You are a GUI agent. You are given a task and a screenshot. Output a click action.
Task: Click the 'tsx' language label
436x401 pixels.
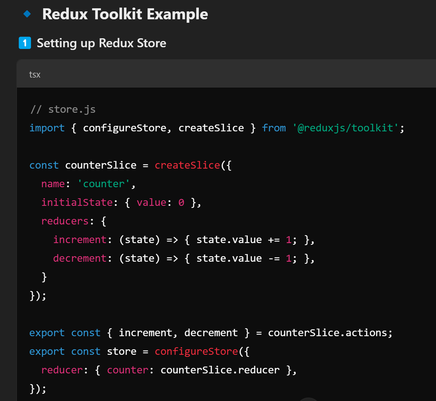tap(35, 75)
